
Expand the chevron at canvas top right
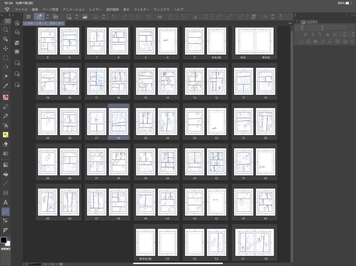click(290, 23)
